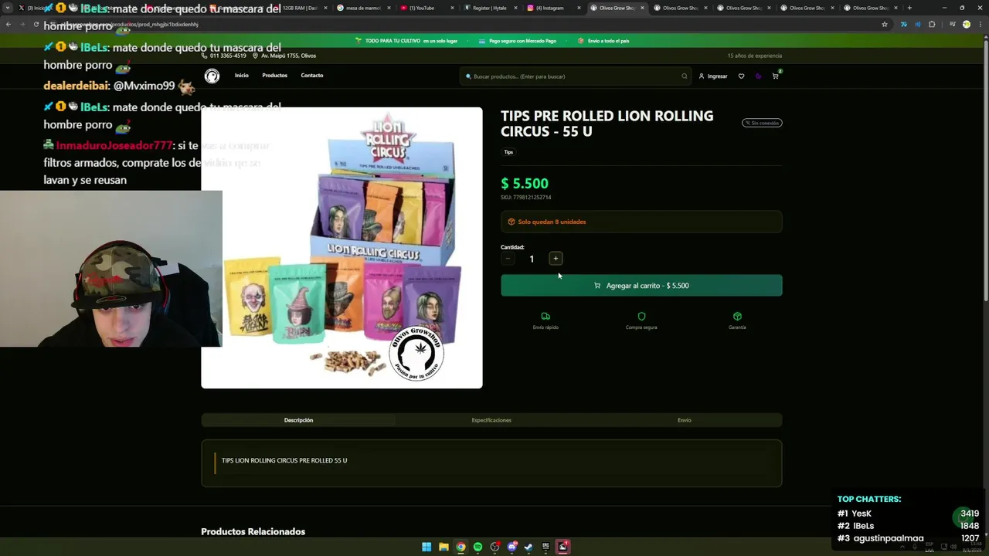Toggle the dark mode moon icon
Screen dimensions: 989x556
click(758, 76)
